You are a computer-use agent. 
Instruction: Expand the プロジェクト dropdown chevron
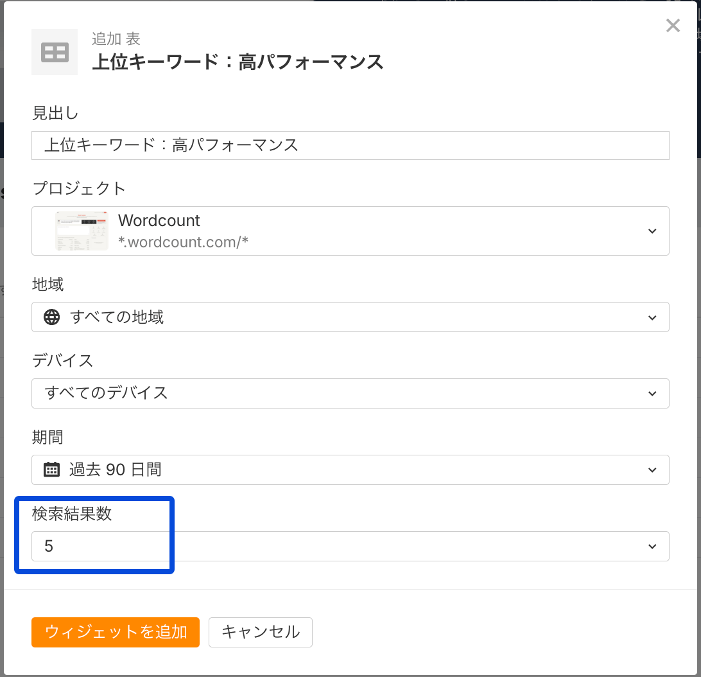click(652, 231)
